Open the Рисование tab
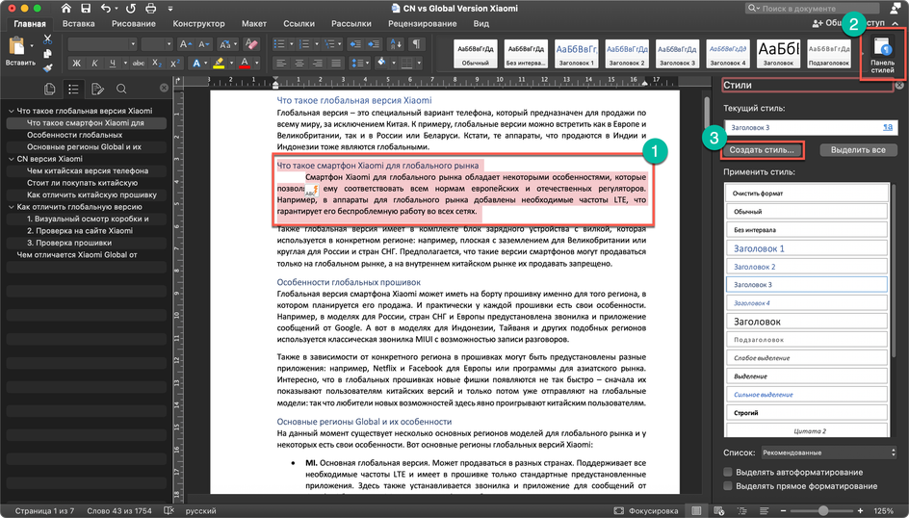This screenshot has height=518, width=909. click(x=134, y=24)
